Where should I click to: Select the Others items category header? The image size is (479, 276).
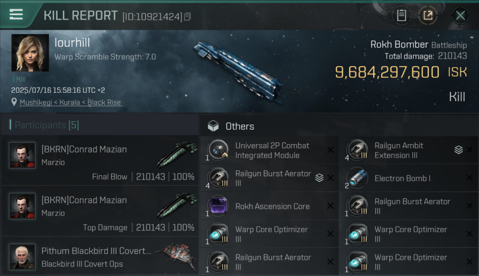[239, 126]
